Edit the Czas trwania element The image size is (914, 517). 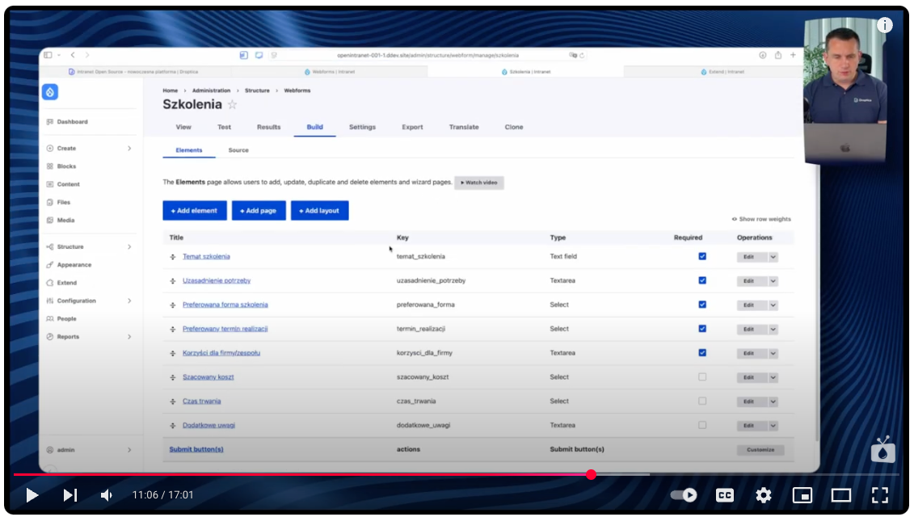[752, 401]
